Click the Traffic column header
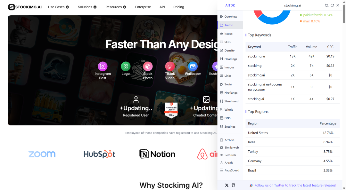Viewport: 346px width, 190px height. pos(292,47)
